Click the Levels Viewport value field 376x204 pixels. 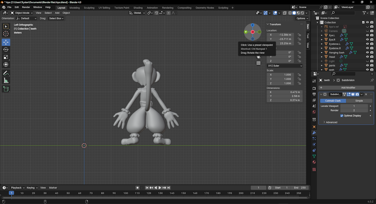pyautogui.click(x=354, y=106)
